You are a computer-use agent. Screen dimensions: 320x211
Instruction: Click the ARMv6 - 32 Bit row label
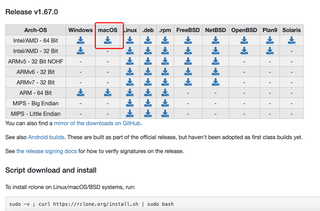click(x=36, y=72)
